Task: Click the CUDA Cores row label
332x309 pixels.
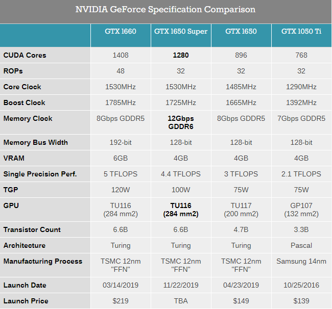Action: point(25,55)
